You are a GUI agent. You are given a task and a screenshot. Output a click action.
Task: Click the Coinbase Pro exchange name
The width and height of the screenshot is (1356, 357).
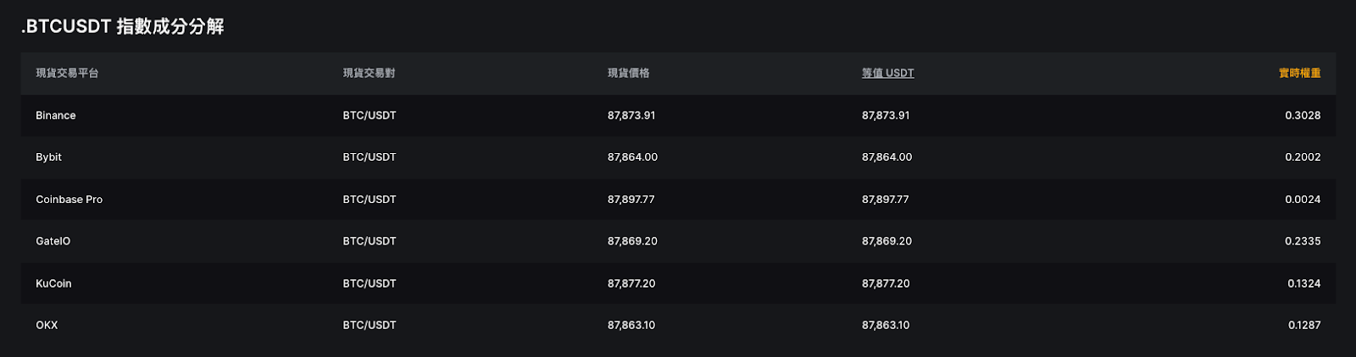tap(69, 200)
